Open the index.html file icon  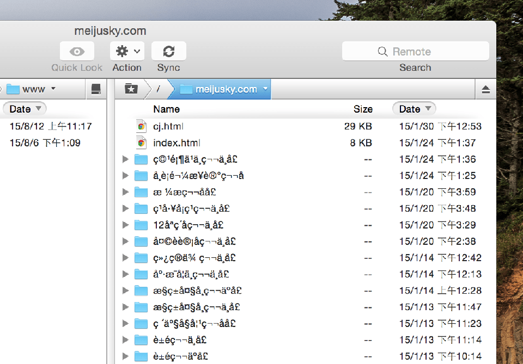(x=142, y=143)
